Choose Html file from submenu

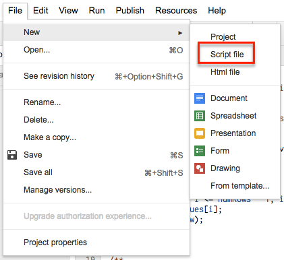(x=225, y=72)
